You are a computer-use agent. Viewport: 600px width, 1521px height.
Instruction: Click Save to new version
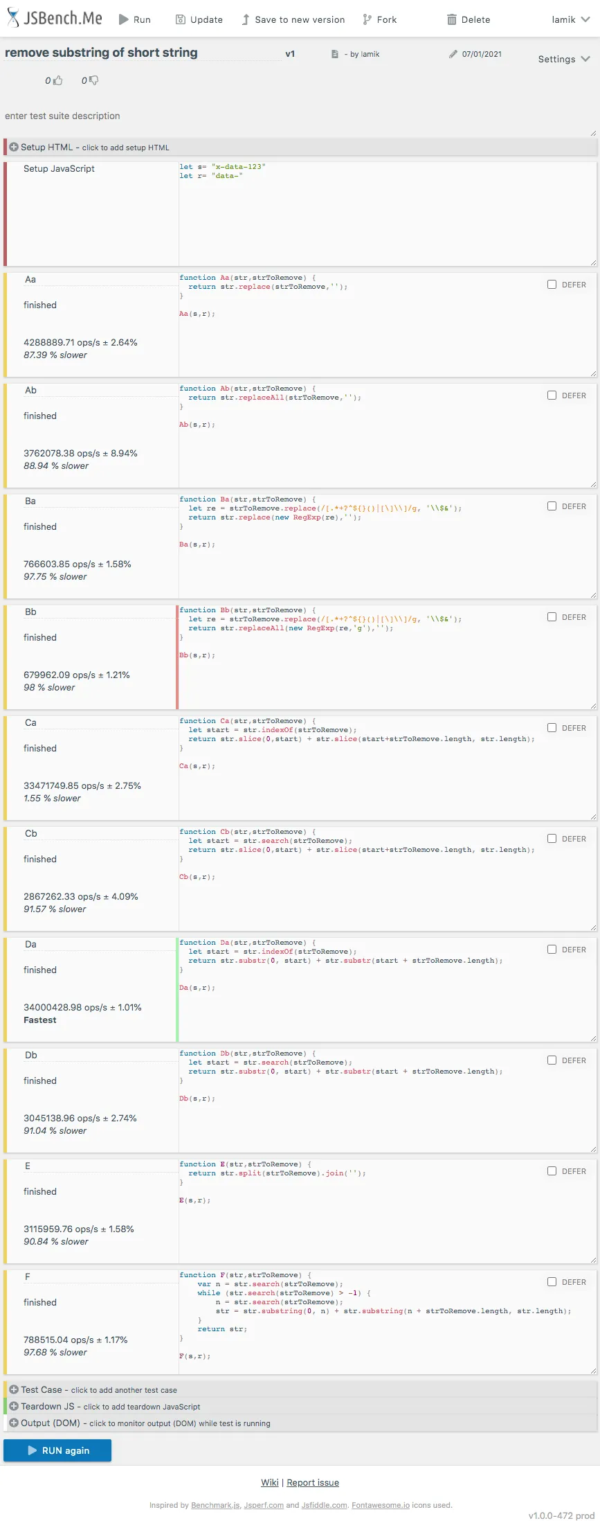tap(293, 19)
